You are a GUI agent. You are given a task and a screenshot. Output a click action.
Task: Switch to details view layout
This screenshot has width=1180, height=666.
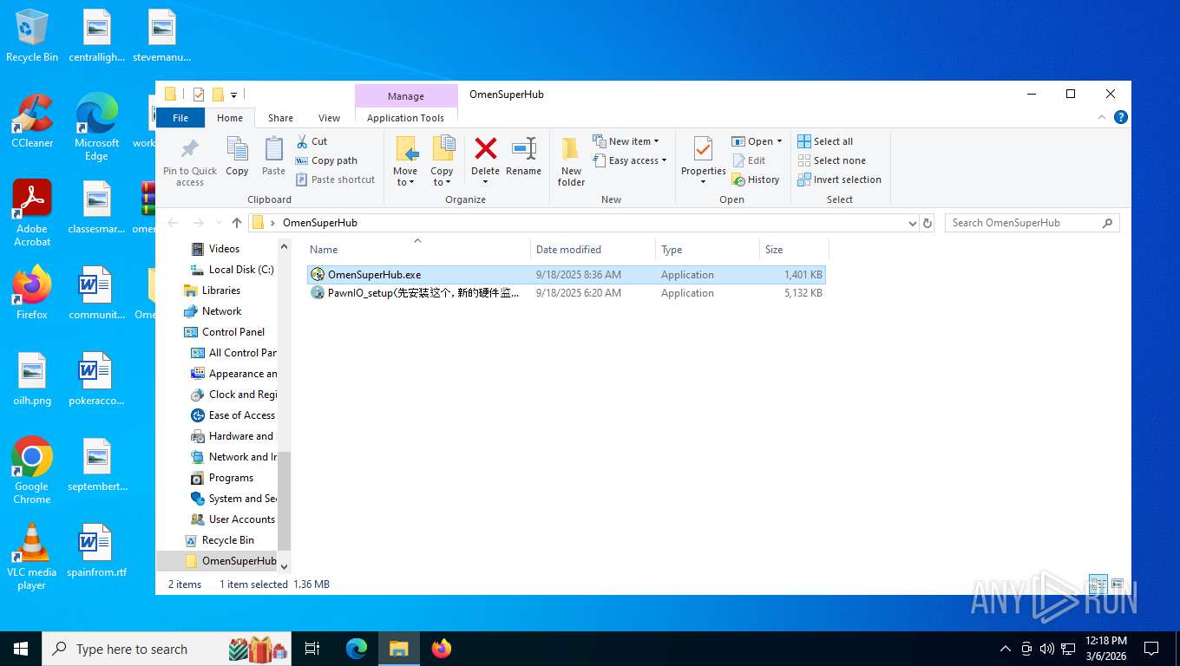point(1098,584)
